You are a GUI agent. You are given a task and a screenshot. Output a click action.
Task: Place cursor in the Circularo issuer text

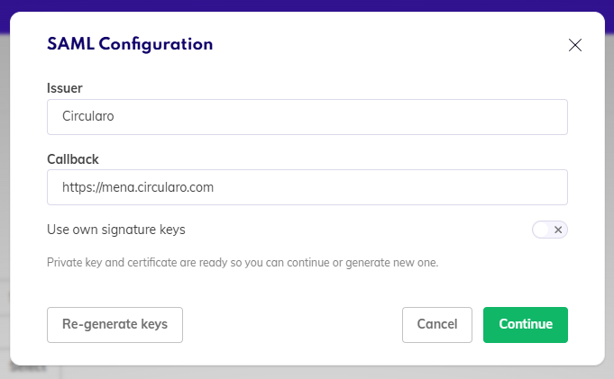click(88, 116)
